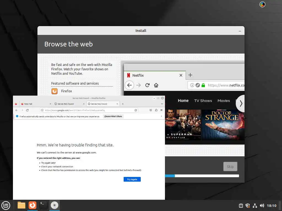Click the colorful circle desktop icon

262,4
